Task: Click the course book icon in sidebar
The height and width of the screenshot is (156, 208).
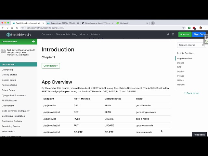Action: pos(3,51)
